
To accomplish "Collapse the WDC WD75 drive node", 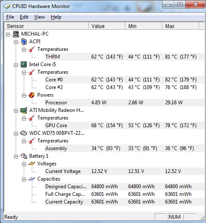I will [16, 134].
